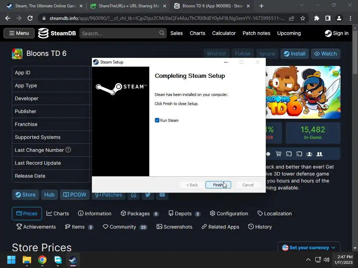Screen dimensions: 358x268
Task: Click the Chrome taskbar icon
Action: 42,260
